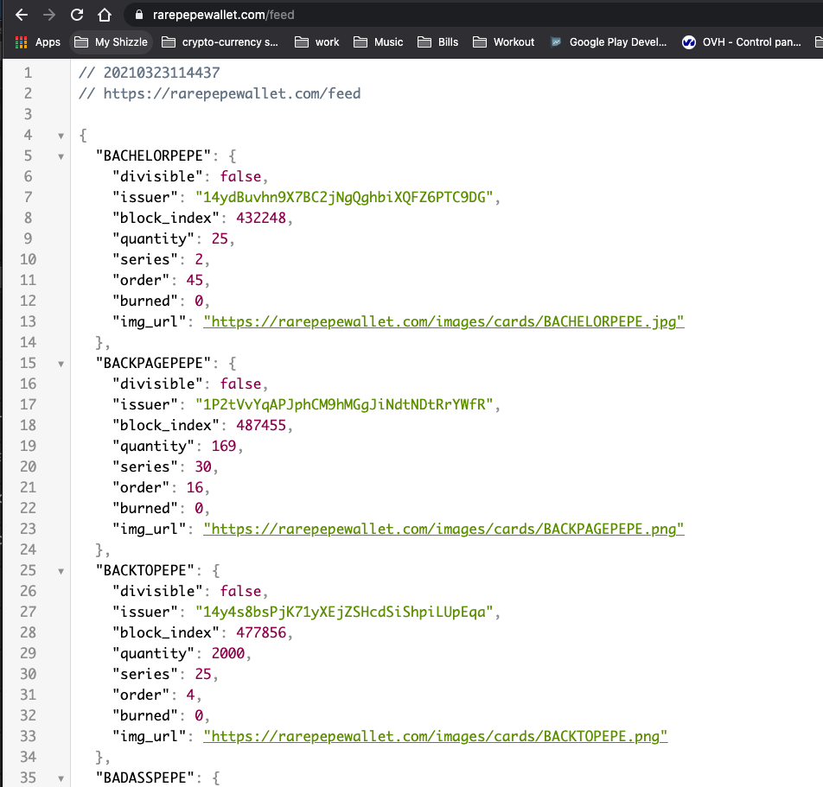Click series value 30

click(x=203, y=466)
